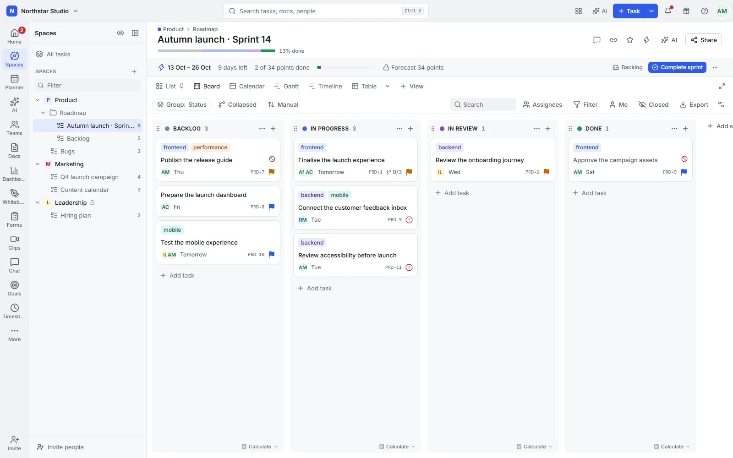Switch to the Gantt view tab
Viewport: 733px width, 458px height.
[x=286, y=86]
